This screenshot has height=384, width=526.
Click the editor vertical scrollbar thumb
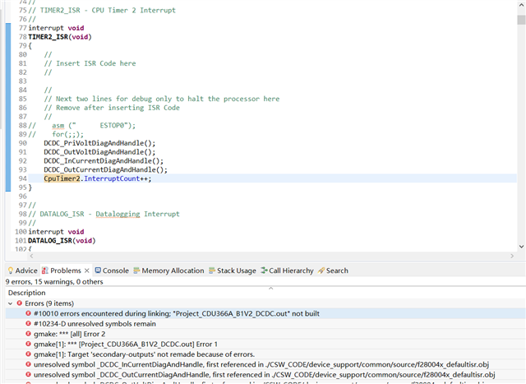521,20
